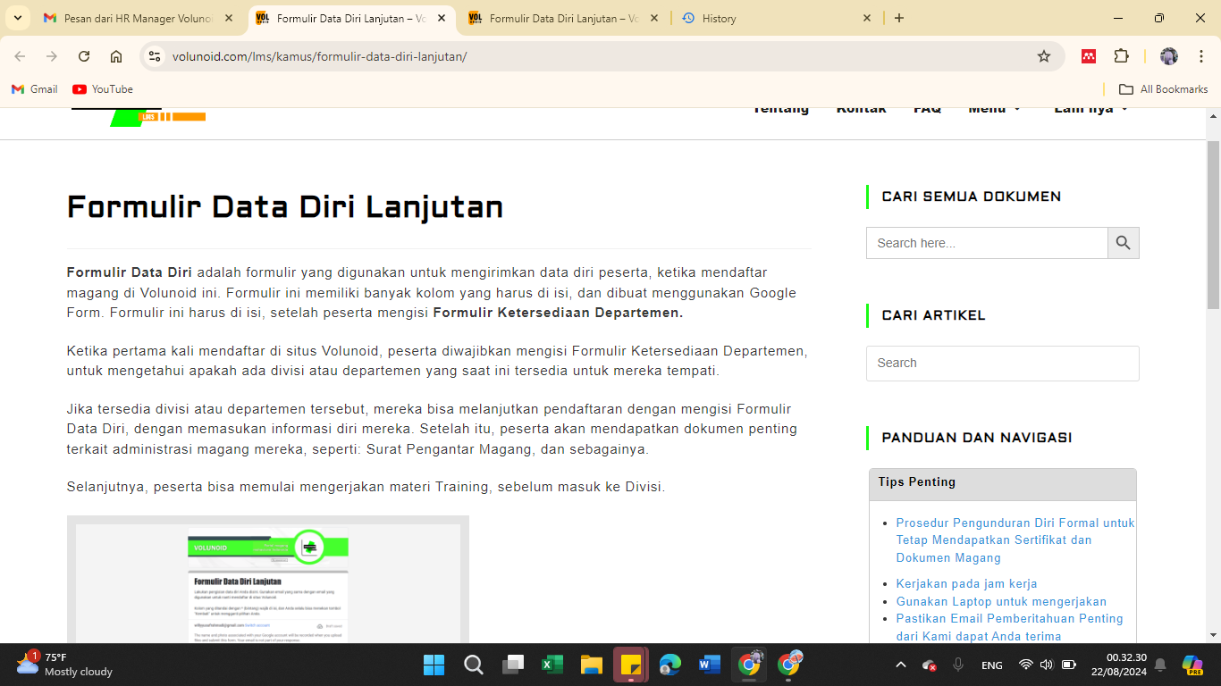
Task: Open the Tips Penting panel header
Action: click(x=1003, y=482)
